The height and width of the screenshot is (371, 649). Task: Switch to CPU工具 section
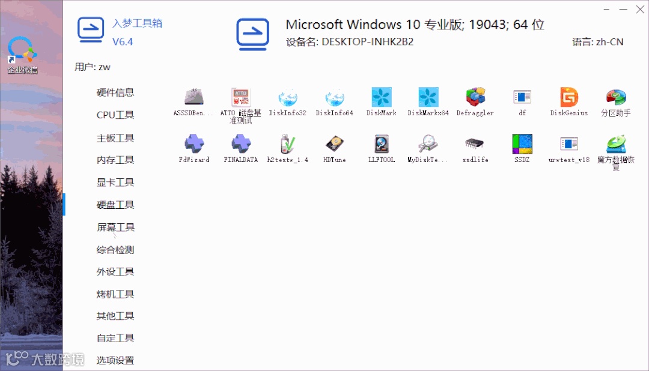coord(115,115)
